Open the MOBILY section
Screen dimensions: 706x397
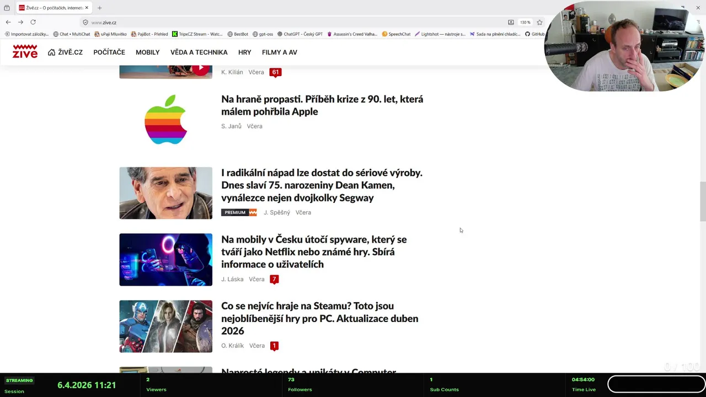(x=147, y=52)
